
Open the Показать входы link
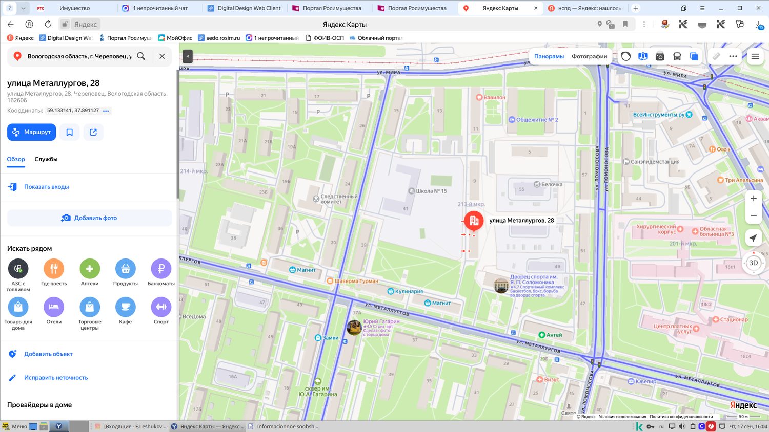point(46,187)
